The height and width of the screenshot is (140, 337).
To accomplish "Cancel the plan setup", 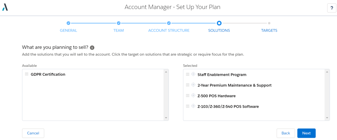I will [33, 133].
